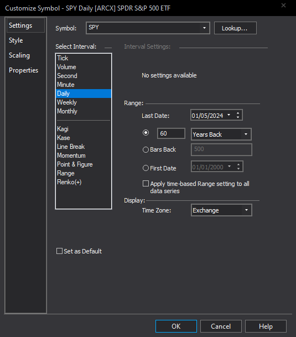This screenshot has width=296, height=337.
Task: Select Kase chart type
Action: (x=84, y=138)
